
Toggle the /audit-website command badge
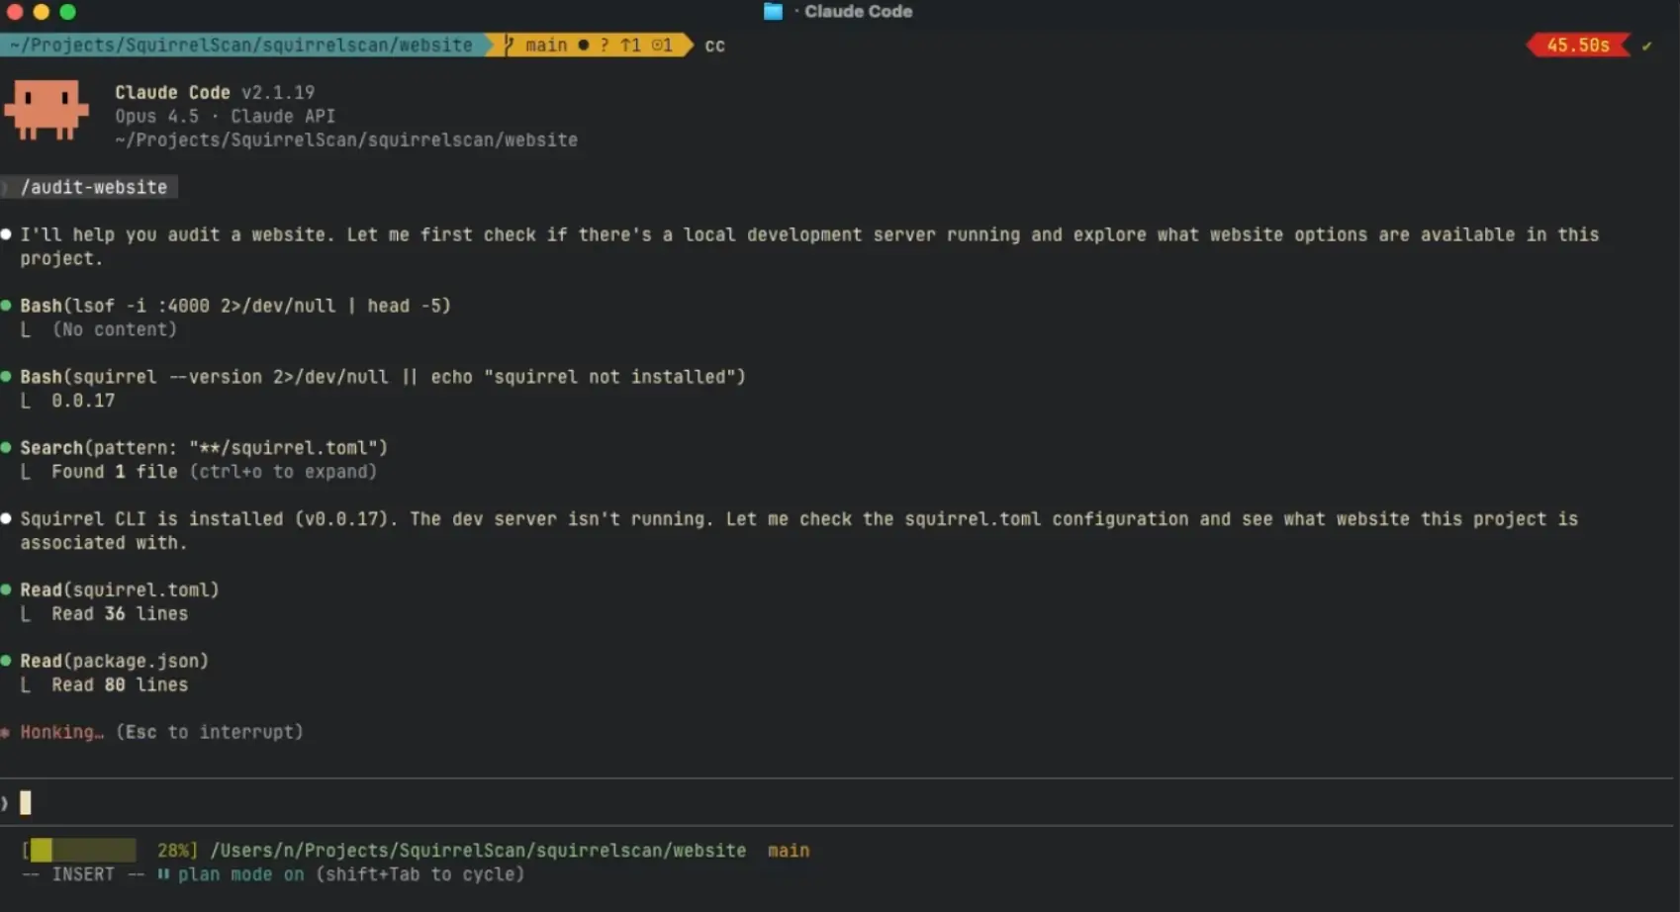click(x=94, y=187)
